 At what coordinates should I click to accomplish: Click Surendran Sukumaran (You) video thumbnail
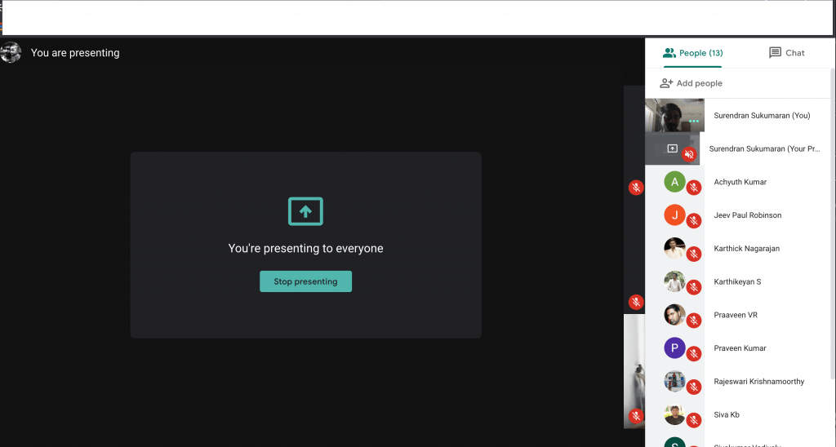pos(674,115)
